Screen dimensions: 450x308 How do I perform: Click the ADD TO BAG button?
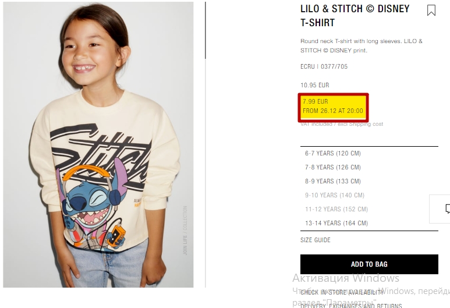coord(369,264)
